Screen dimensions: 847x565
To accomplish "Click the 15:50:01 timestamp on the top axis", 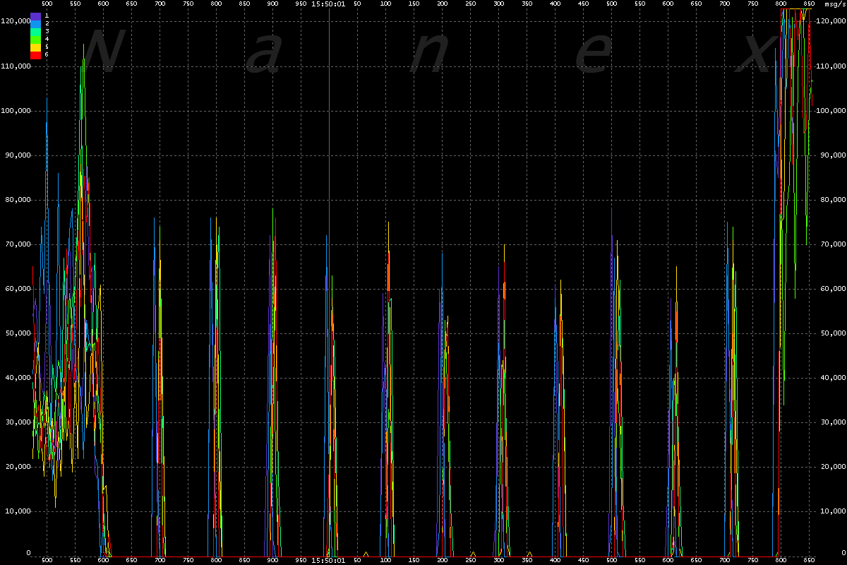I will [328, 4].
